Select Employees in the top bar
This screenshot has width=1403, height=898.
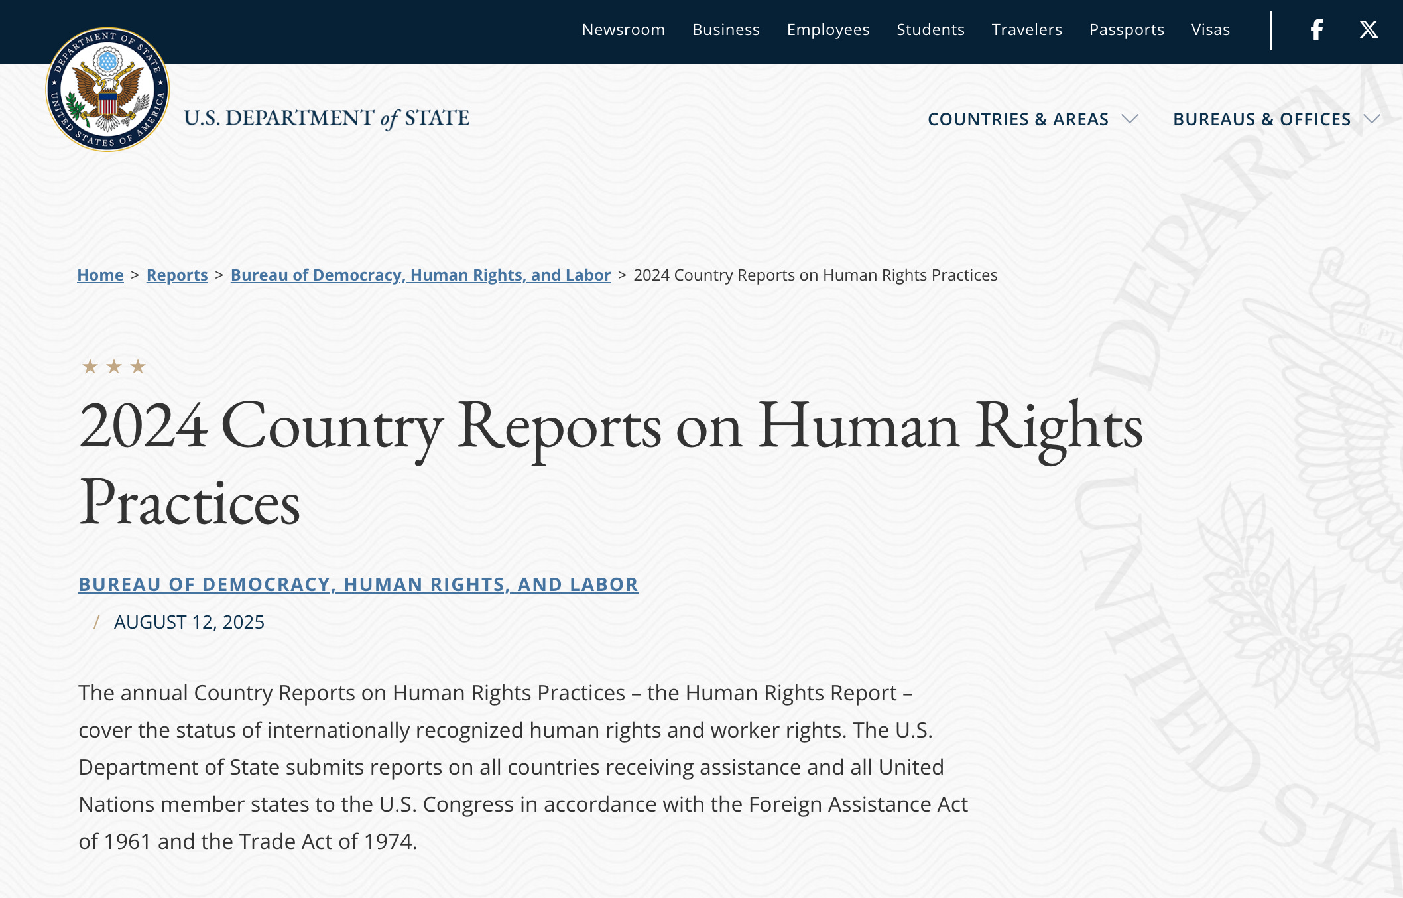[828, 30]
